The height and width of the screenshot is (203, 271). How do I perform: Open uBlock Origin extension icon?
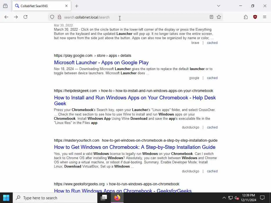click(255, 17)
